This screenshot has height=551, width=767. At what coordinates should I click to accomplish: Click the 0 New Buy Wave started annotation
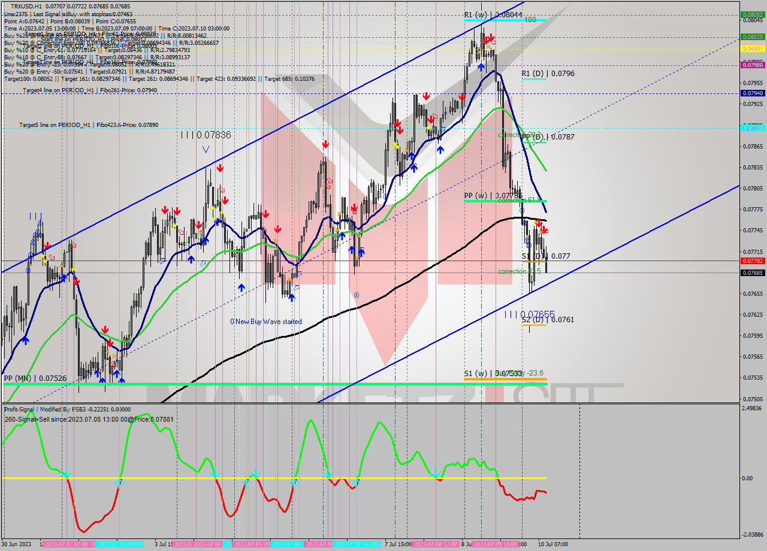tap(265, 322)
